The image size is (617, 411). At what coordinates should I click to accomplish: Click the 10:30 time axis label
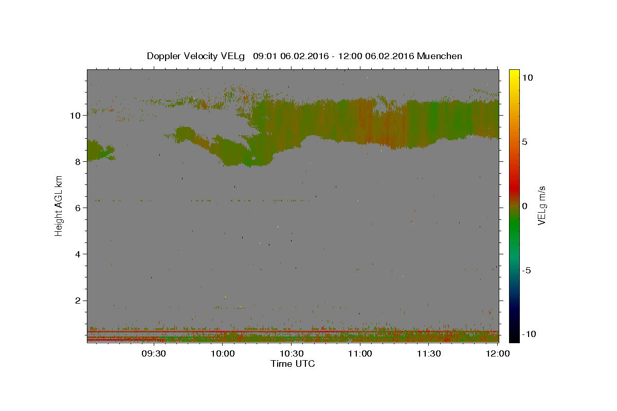pos(292,353)
